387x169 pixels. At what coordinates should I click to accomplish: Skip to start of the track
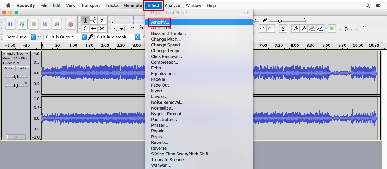45,24
